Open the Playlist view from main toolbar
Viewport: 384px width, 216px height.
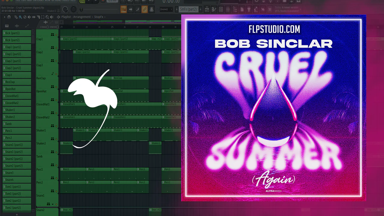pos(207,9)
